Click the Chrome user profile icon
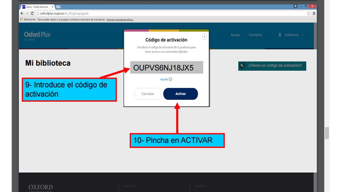 (296, 6)
